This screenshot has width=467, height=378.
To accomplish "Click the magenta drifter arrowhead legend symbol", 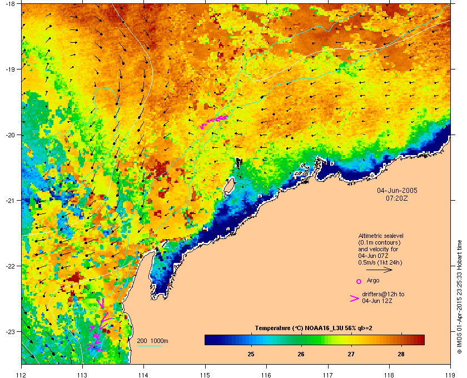I will coord(355,299).
